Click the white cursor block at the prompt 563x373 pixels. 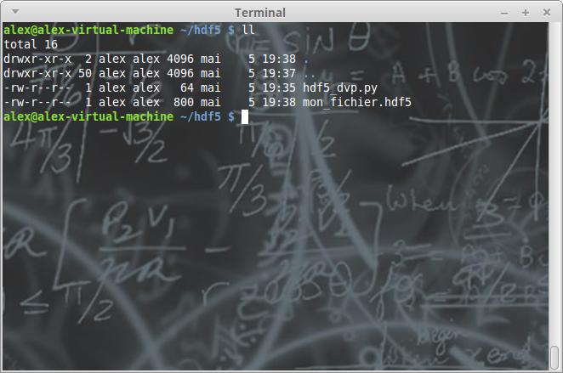[x=245, y=116]
